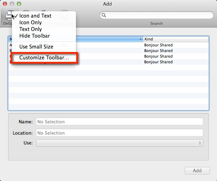Click the Location field showing No Selection
Viewport: 217px width, 181px height.
coord(120,133)
